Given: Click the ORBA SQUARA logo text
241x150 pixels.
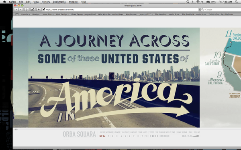Looking at the screenshot, I should point(79,134).
